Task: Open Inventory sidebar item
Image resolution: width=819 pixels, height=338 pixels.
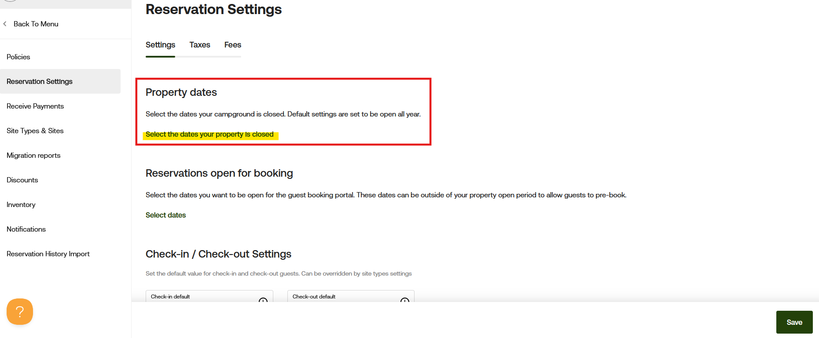Action: pyautogui.click(x=21, y=204)
